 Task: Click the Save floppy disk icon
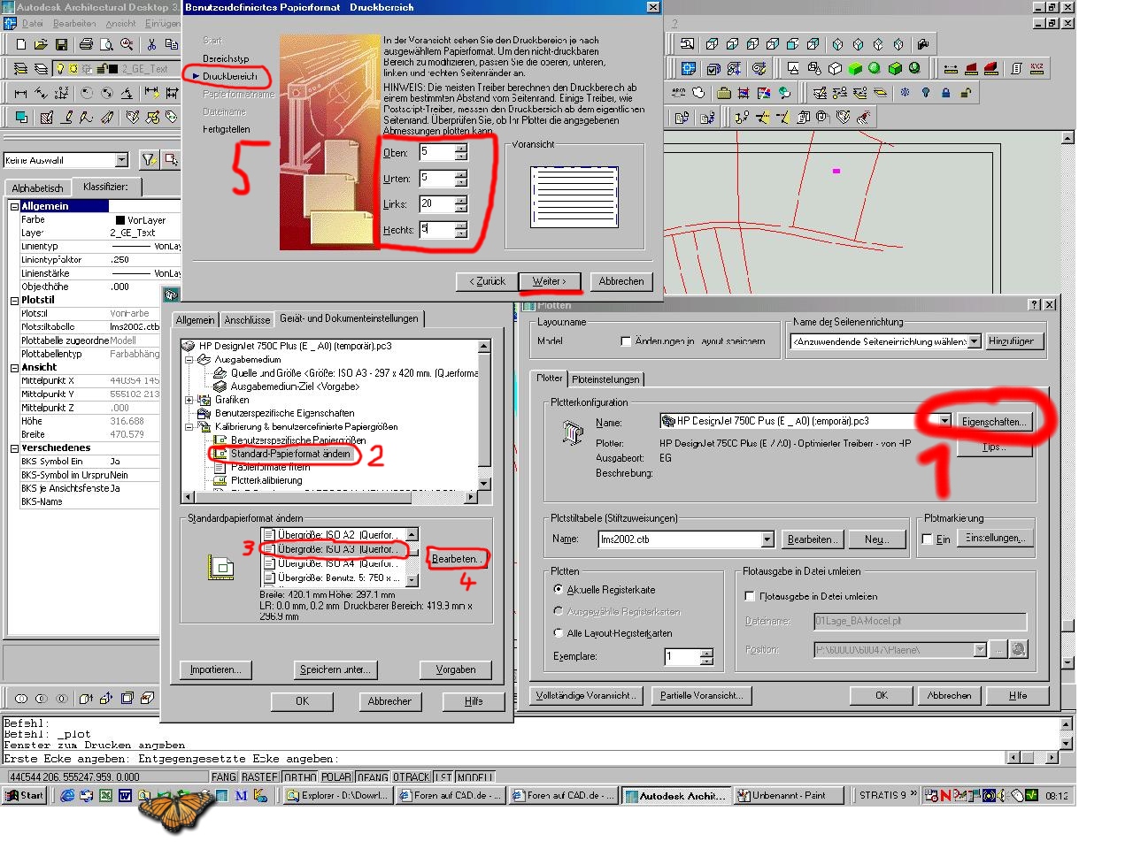(61, 44)
